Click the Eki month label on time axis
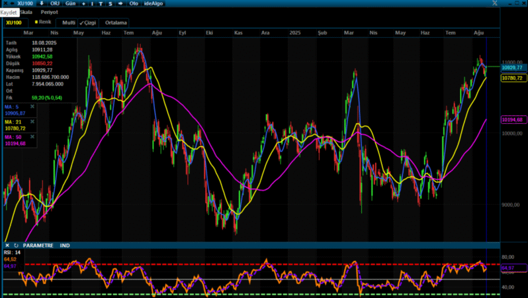Viewport: 528px width, 298px height. (210, 32)
